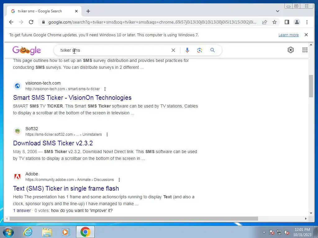The height and width of the screenshot is (238, 318).
Task: Submit search with the magnifier icon
Action: coord(212,50)
